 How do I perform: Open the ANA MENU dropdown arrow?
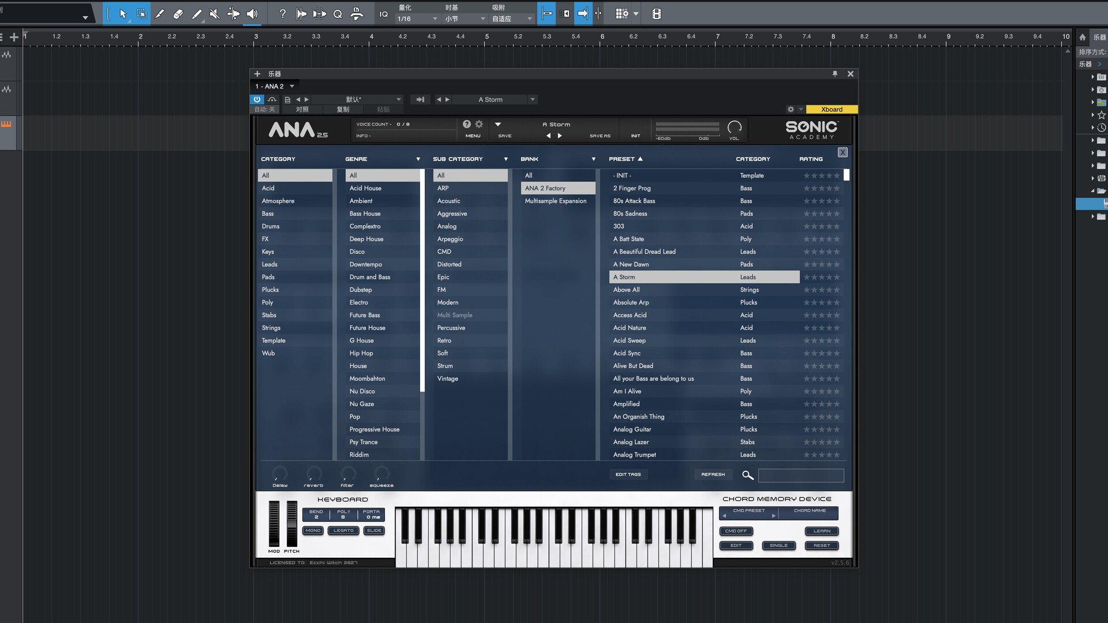pos(497,124)
